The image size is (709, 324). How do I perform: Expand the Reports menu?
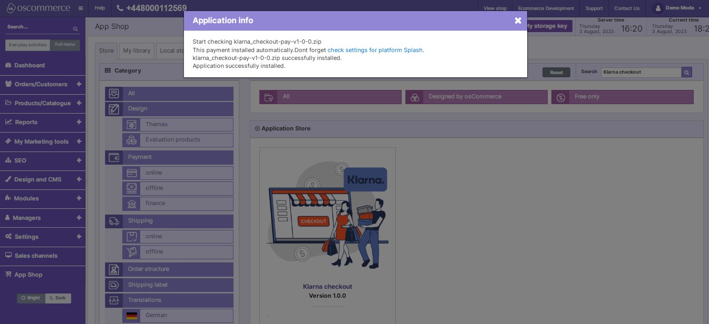click(79, 122)
